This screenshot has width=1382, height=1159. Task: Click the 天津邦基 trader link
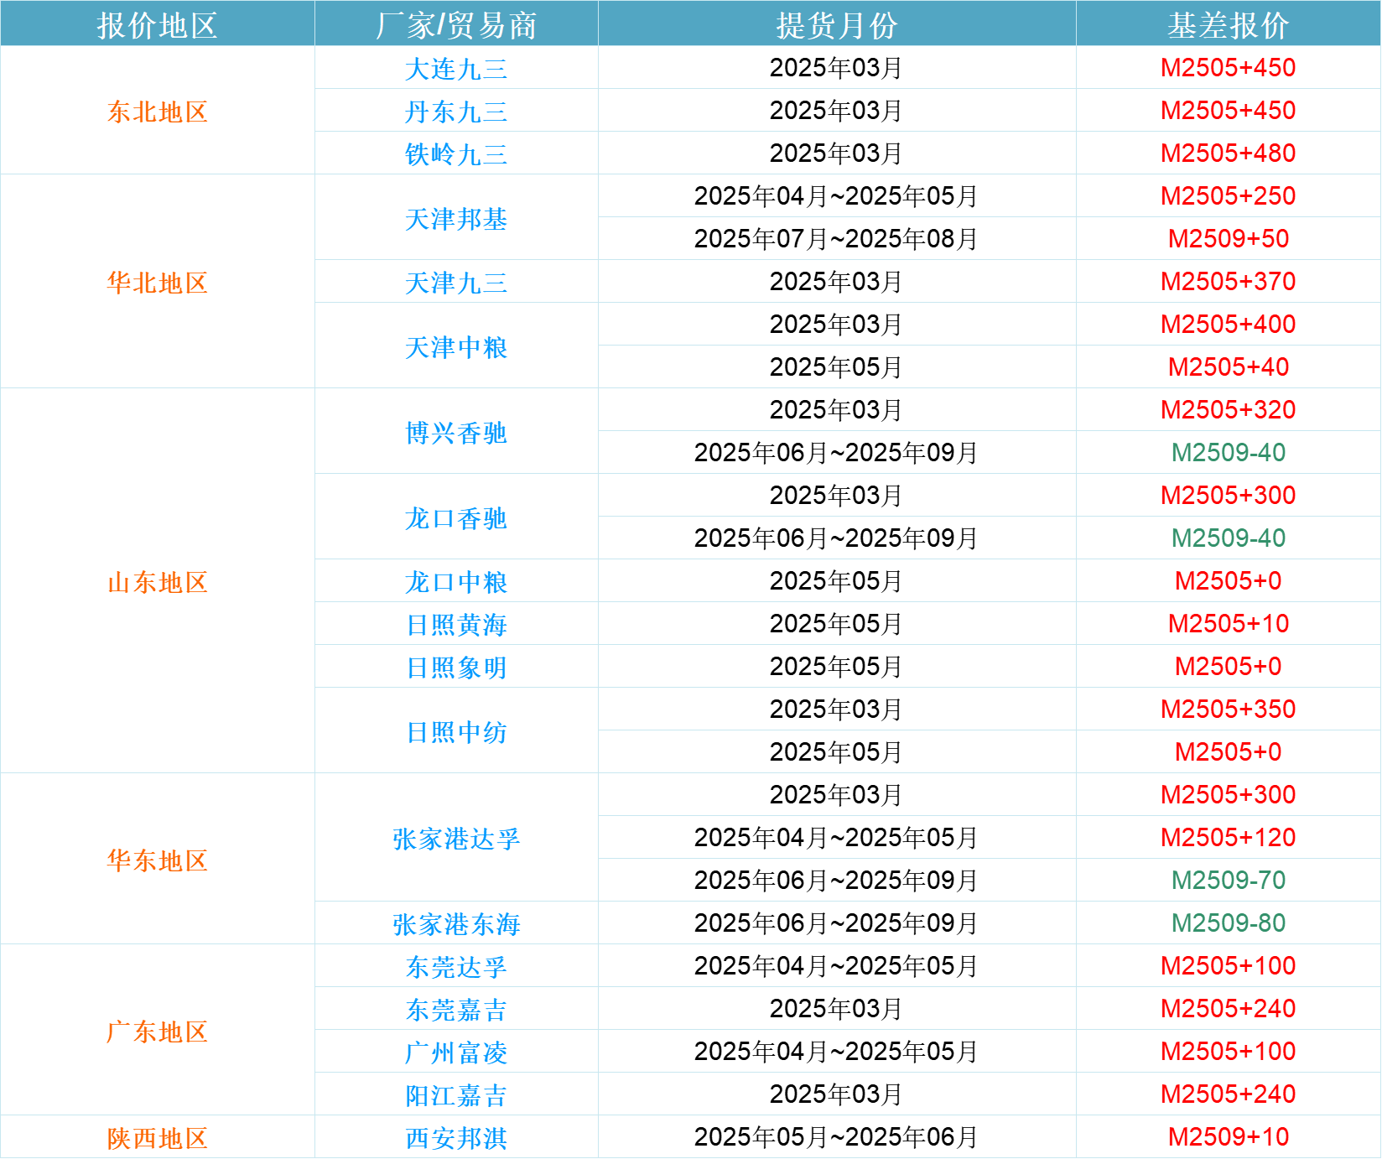[x=456, y=219]
